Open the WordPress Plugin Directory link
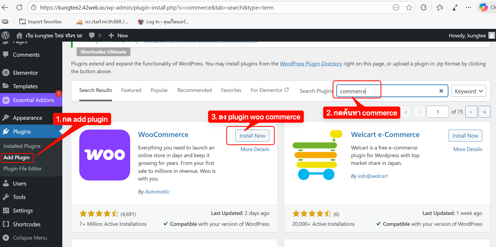Viewport: 496px width, 247px height. [311, 64]
